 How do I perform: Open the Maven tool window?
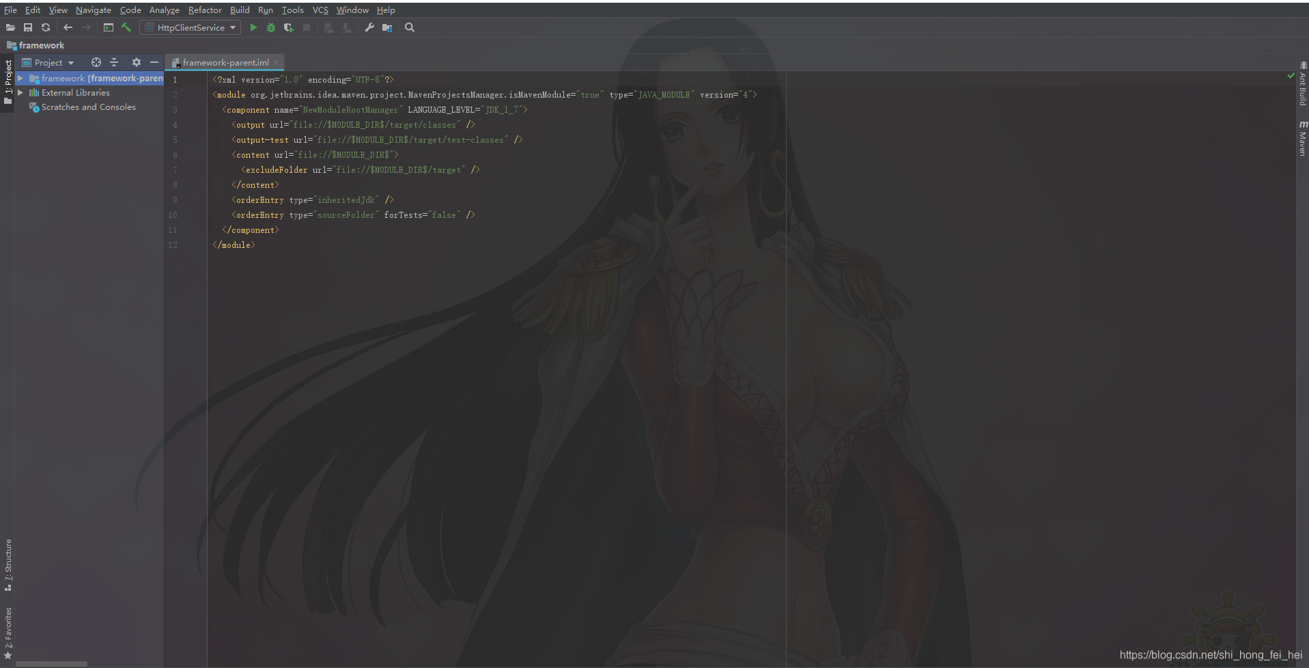pyautogui.click(x=1302, y=137)
